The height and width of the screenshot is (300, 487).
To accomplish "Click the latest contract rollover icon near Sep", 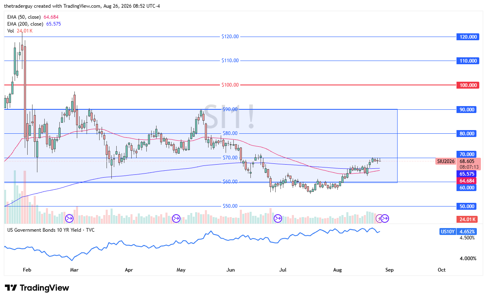I will (385, 219).
